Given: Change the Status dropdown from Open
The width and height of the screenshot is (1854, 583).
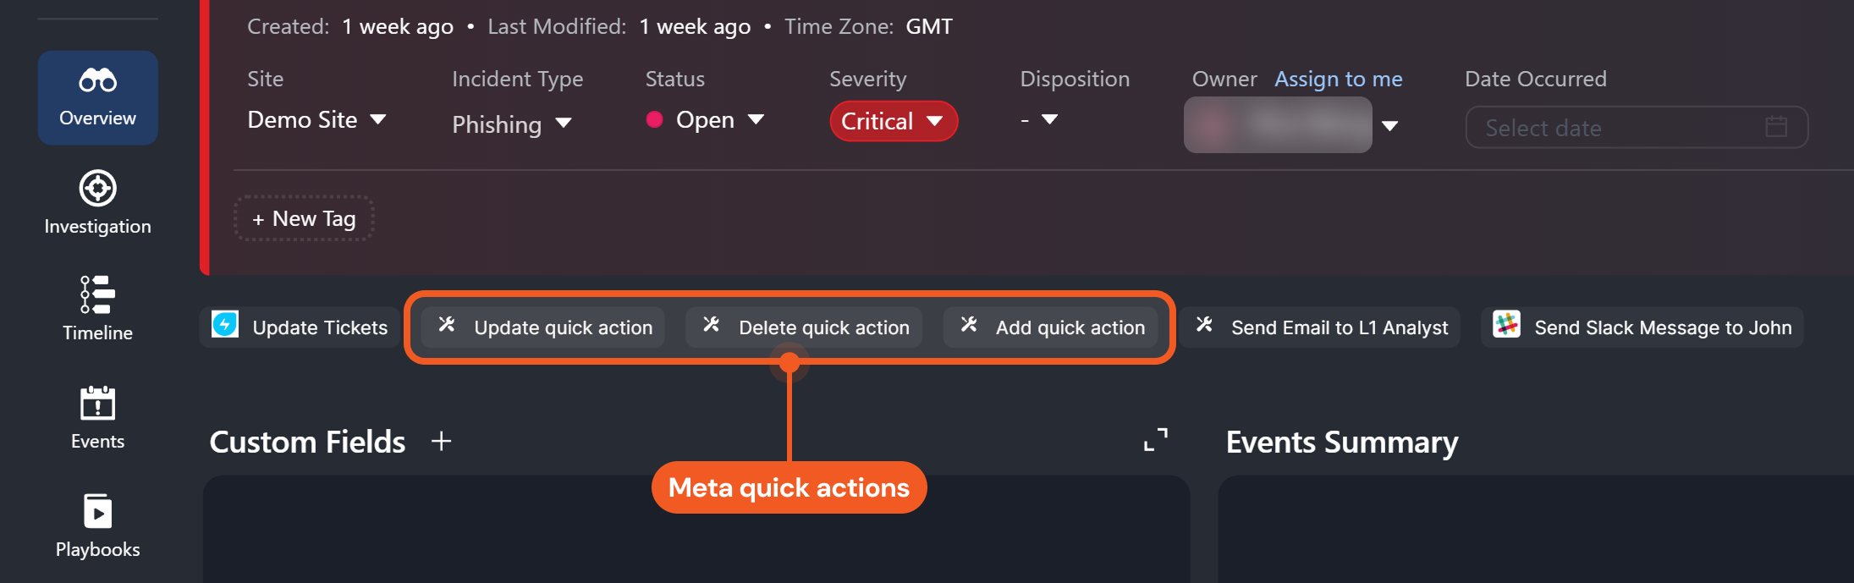Looking at the screenshot, I should (x=705, y=120).
